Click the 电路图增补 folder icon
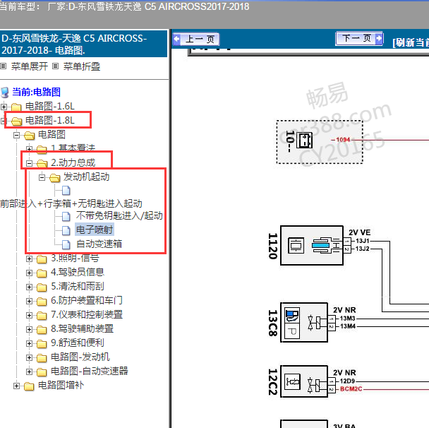The image size is (429, 428). click(29, 386)
